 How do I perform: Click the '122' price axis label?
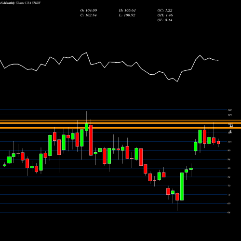230,110
